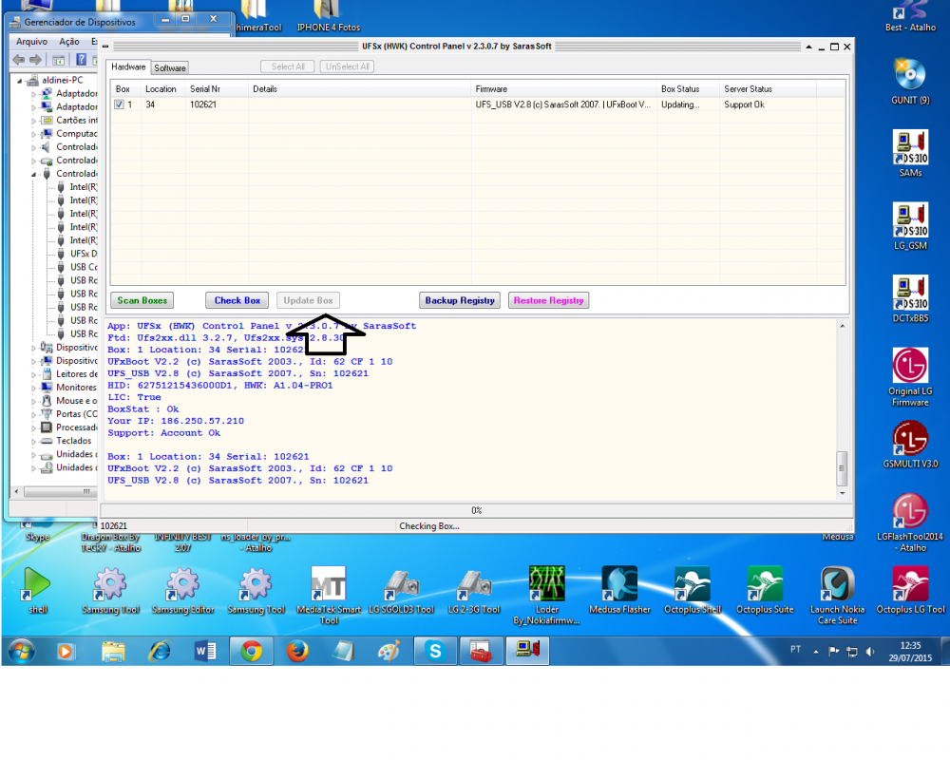Show hidden tray icons arrow
This screenshot has width=950, height=760.
click(816, 652)
